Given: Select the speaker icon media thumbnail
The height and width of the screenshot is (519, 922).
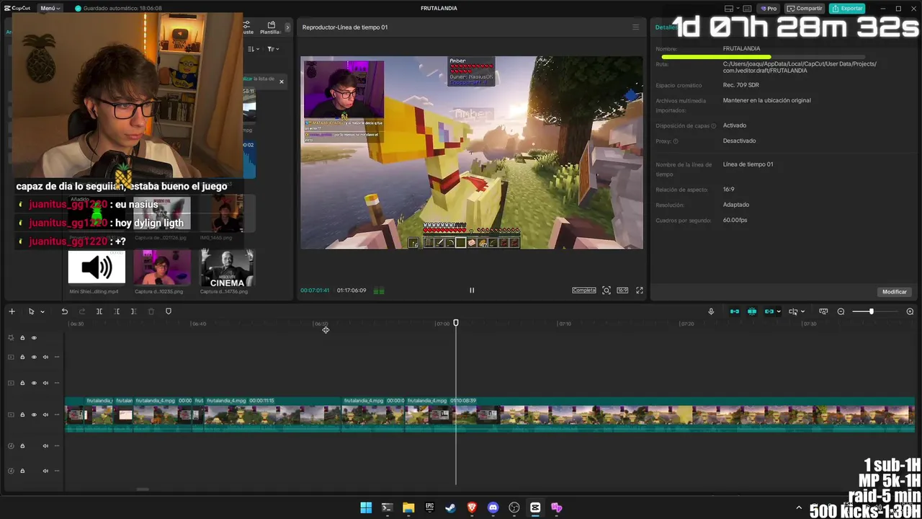Looking at the screenshot, I should (97, 267).
